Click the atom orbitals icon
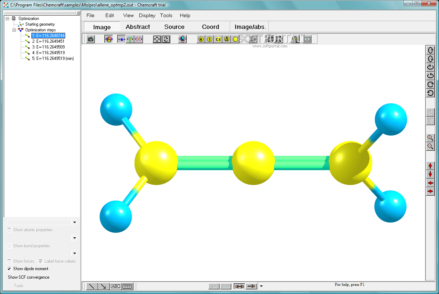This screenshot has height=294, width=439. pos(182,39)
